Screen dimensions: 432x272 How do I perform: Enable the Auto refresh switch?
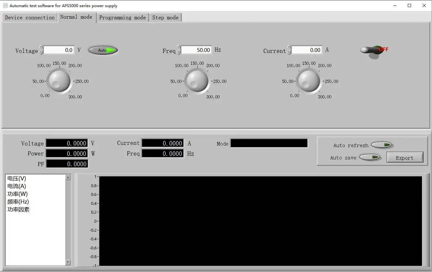pyautogui.click(x=382, y=145)
